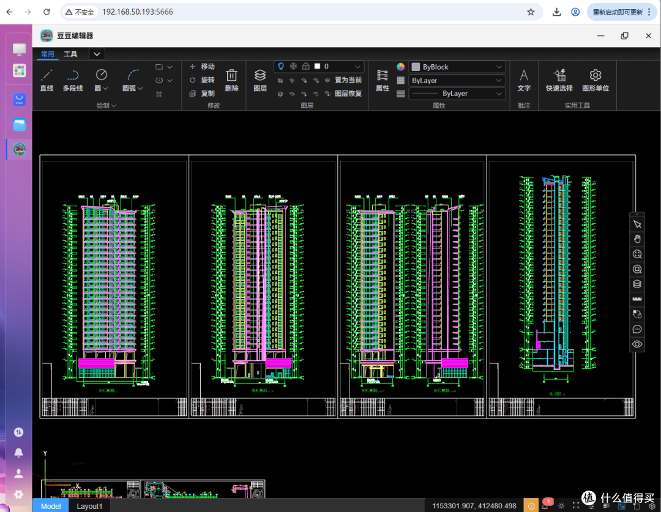The image size is (661, 512).
Task: Select the 直线 line drawing tool
Action: pyautogui.click(x=47, y=80)
